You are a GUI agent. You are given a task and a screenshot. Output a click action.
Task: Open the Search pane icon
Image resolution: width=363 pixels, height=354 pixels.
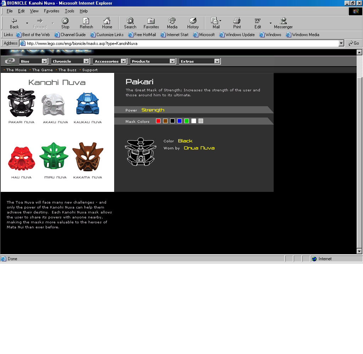pyautogui.click(x=130, y=21)
